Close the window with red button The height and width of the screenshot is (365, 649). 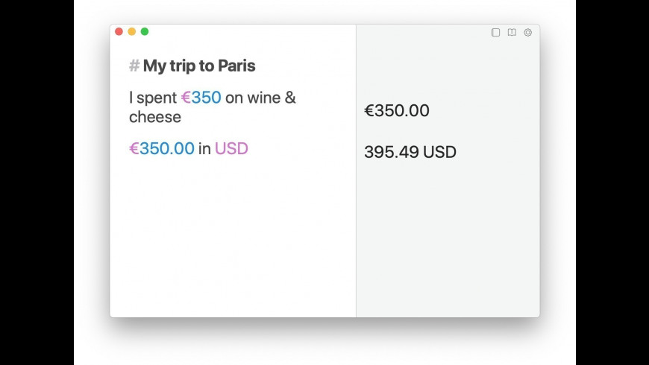coord(119,31)
